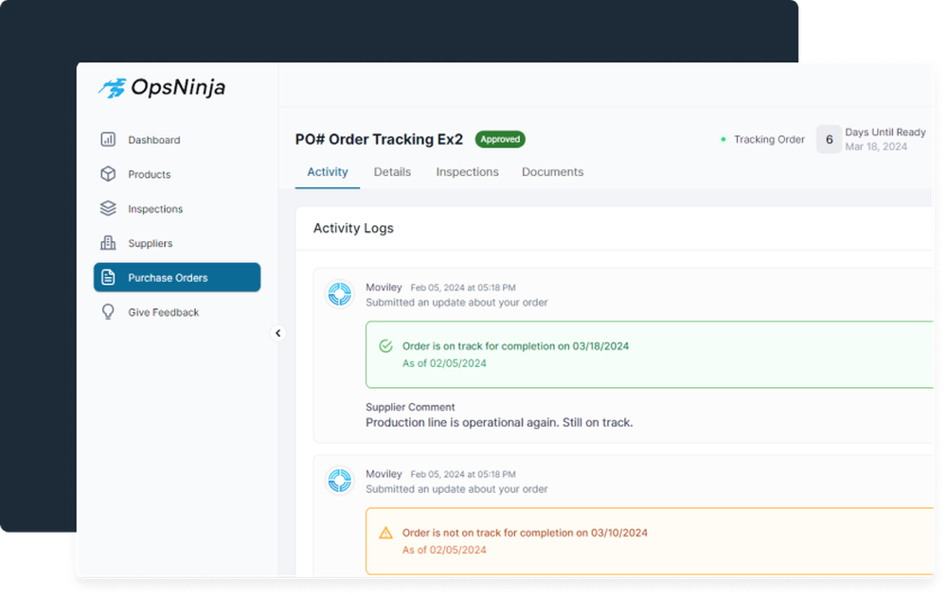Viewport: 947px width, 597px height.
Task: Click the Inspections layers icon
Action: click(x=108, y=208)
